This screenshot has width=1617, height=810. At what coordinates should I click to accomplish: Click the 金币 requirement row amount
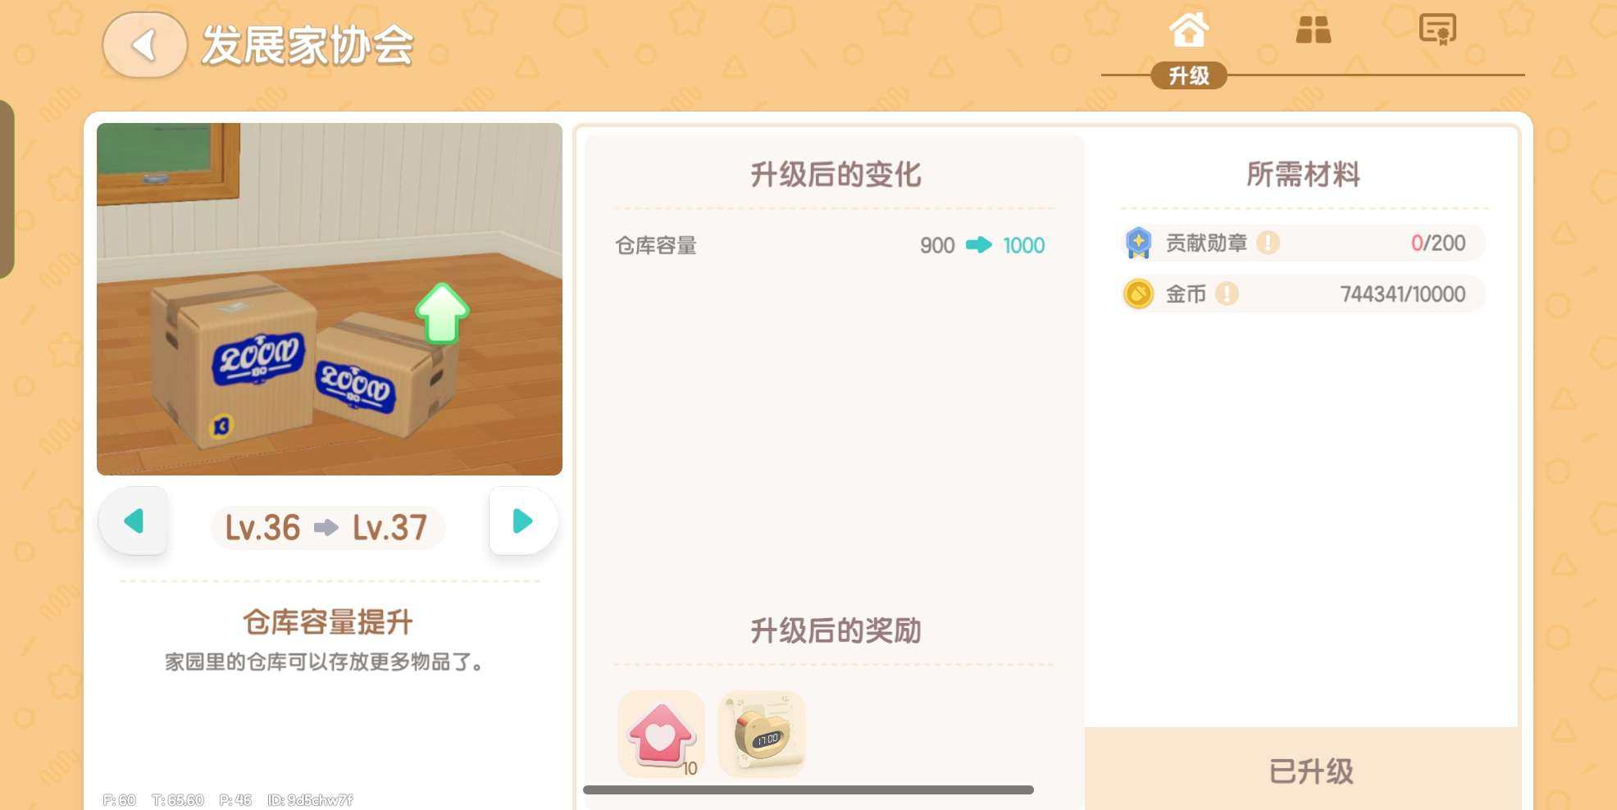point(1402,294)
